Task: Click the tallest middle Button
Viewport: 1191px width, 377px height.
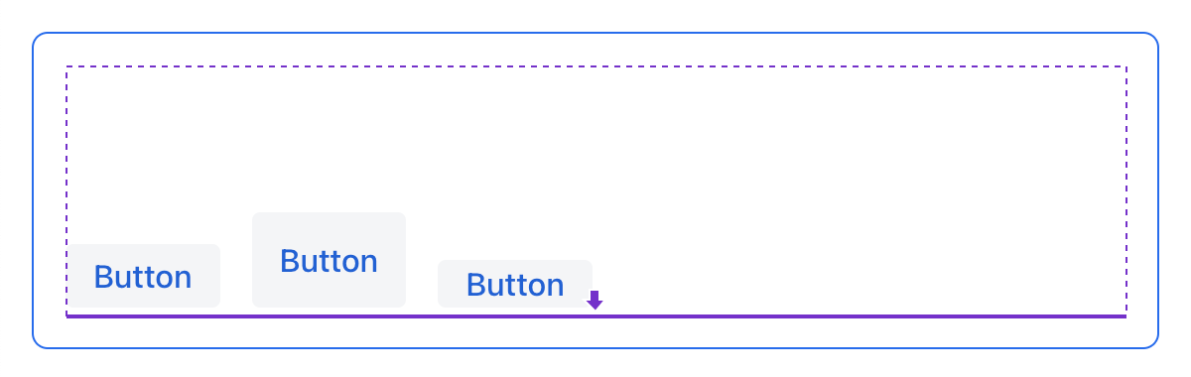Action: point(329,259)
